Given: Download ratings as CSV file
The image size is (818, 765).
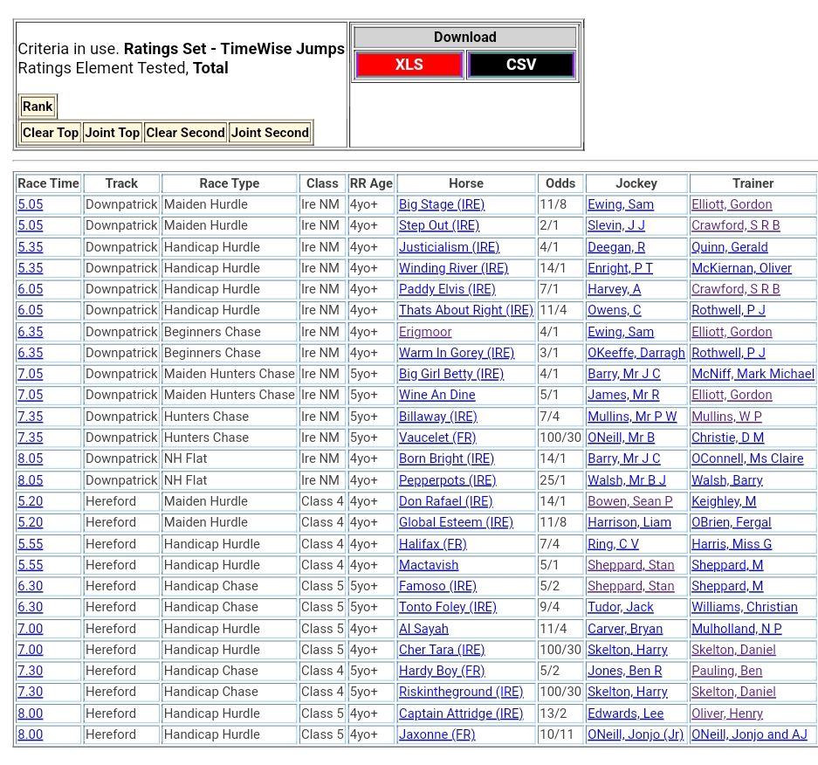Looking at the screenshot, I should 520,65.
